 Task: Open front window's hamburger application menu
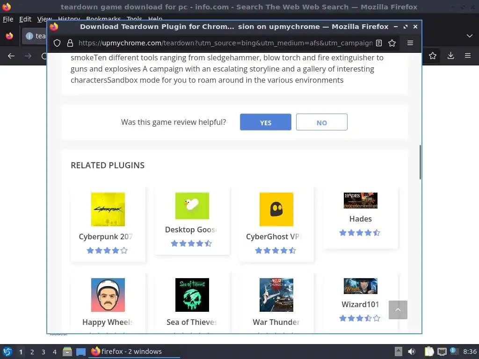click(x=410, y=43)
